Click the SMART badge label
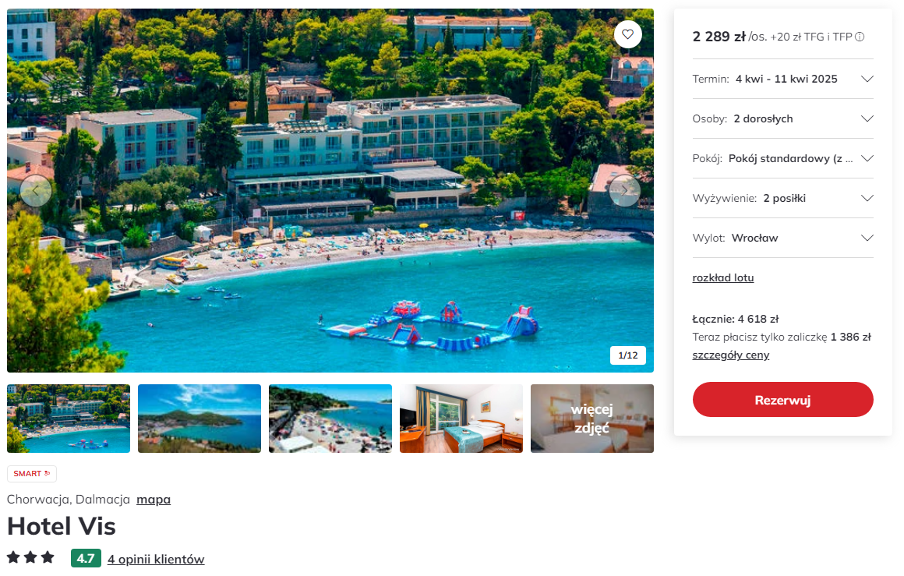 [x=32, y=473]
